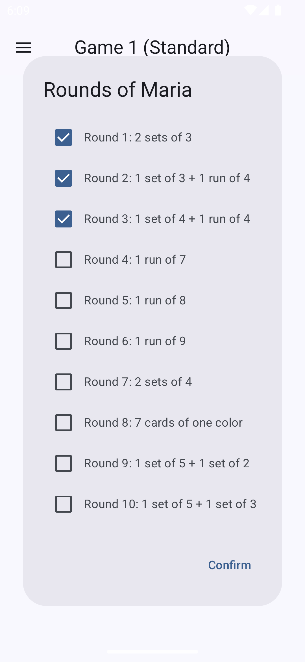Tap the "Round 4: 1 run of 7" label
Image resolution: width=305 pixels, height=662 pixels.
[x=135, y=260]
